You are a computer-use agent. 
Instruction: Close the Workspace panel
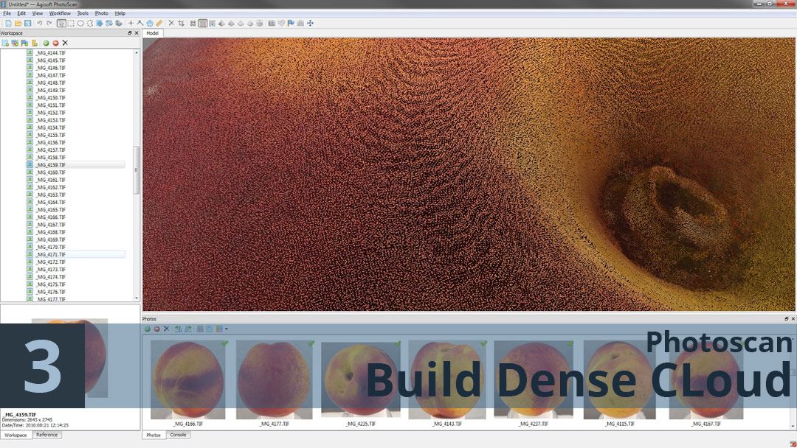(x=137, y=33)
